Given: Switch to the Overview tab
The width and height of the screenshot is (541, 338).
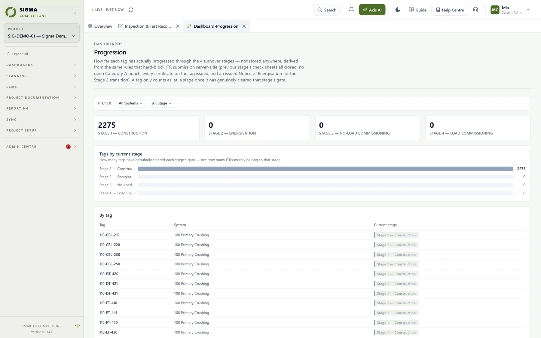Looking at the screenshot, I should click(x=100, y=26).
